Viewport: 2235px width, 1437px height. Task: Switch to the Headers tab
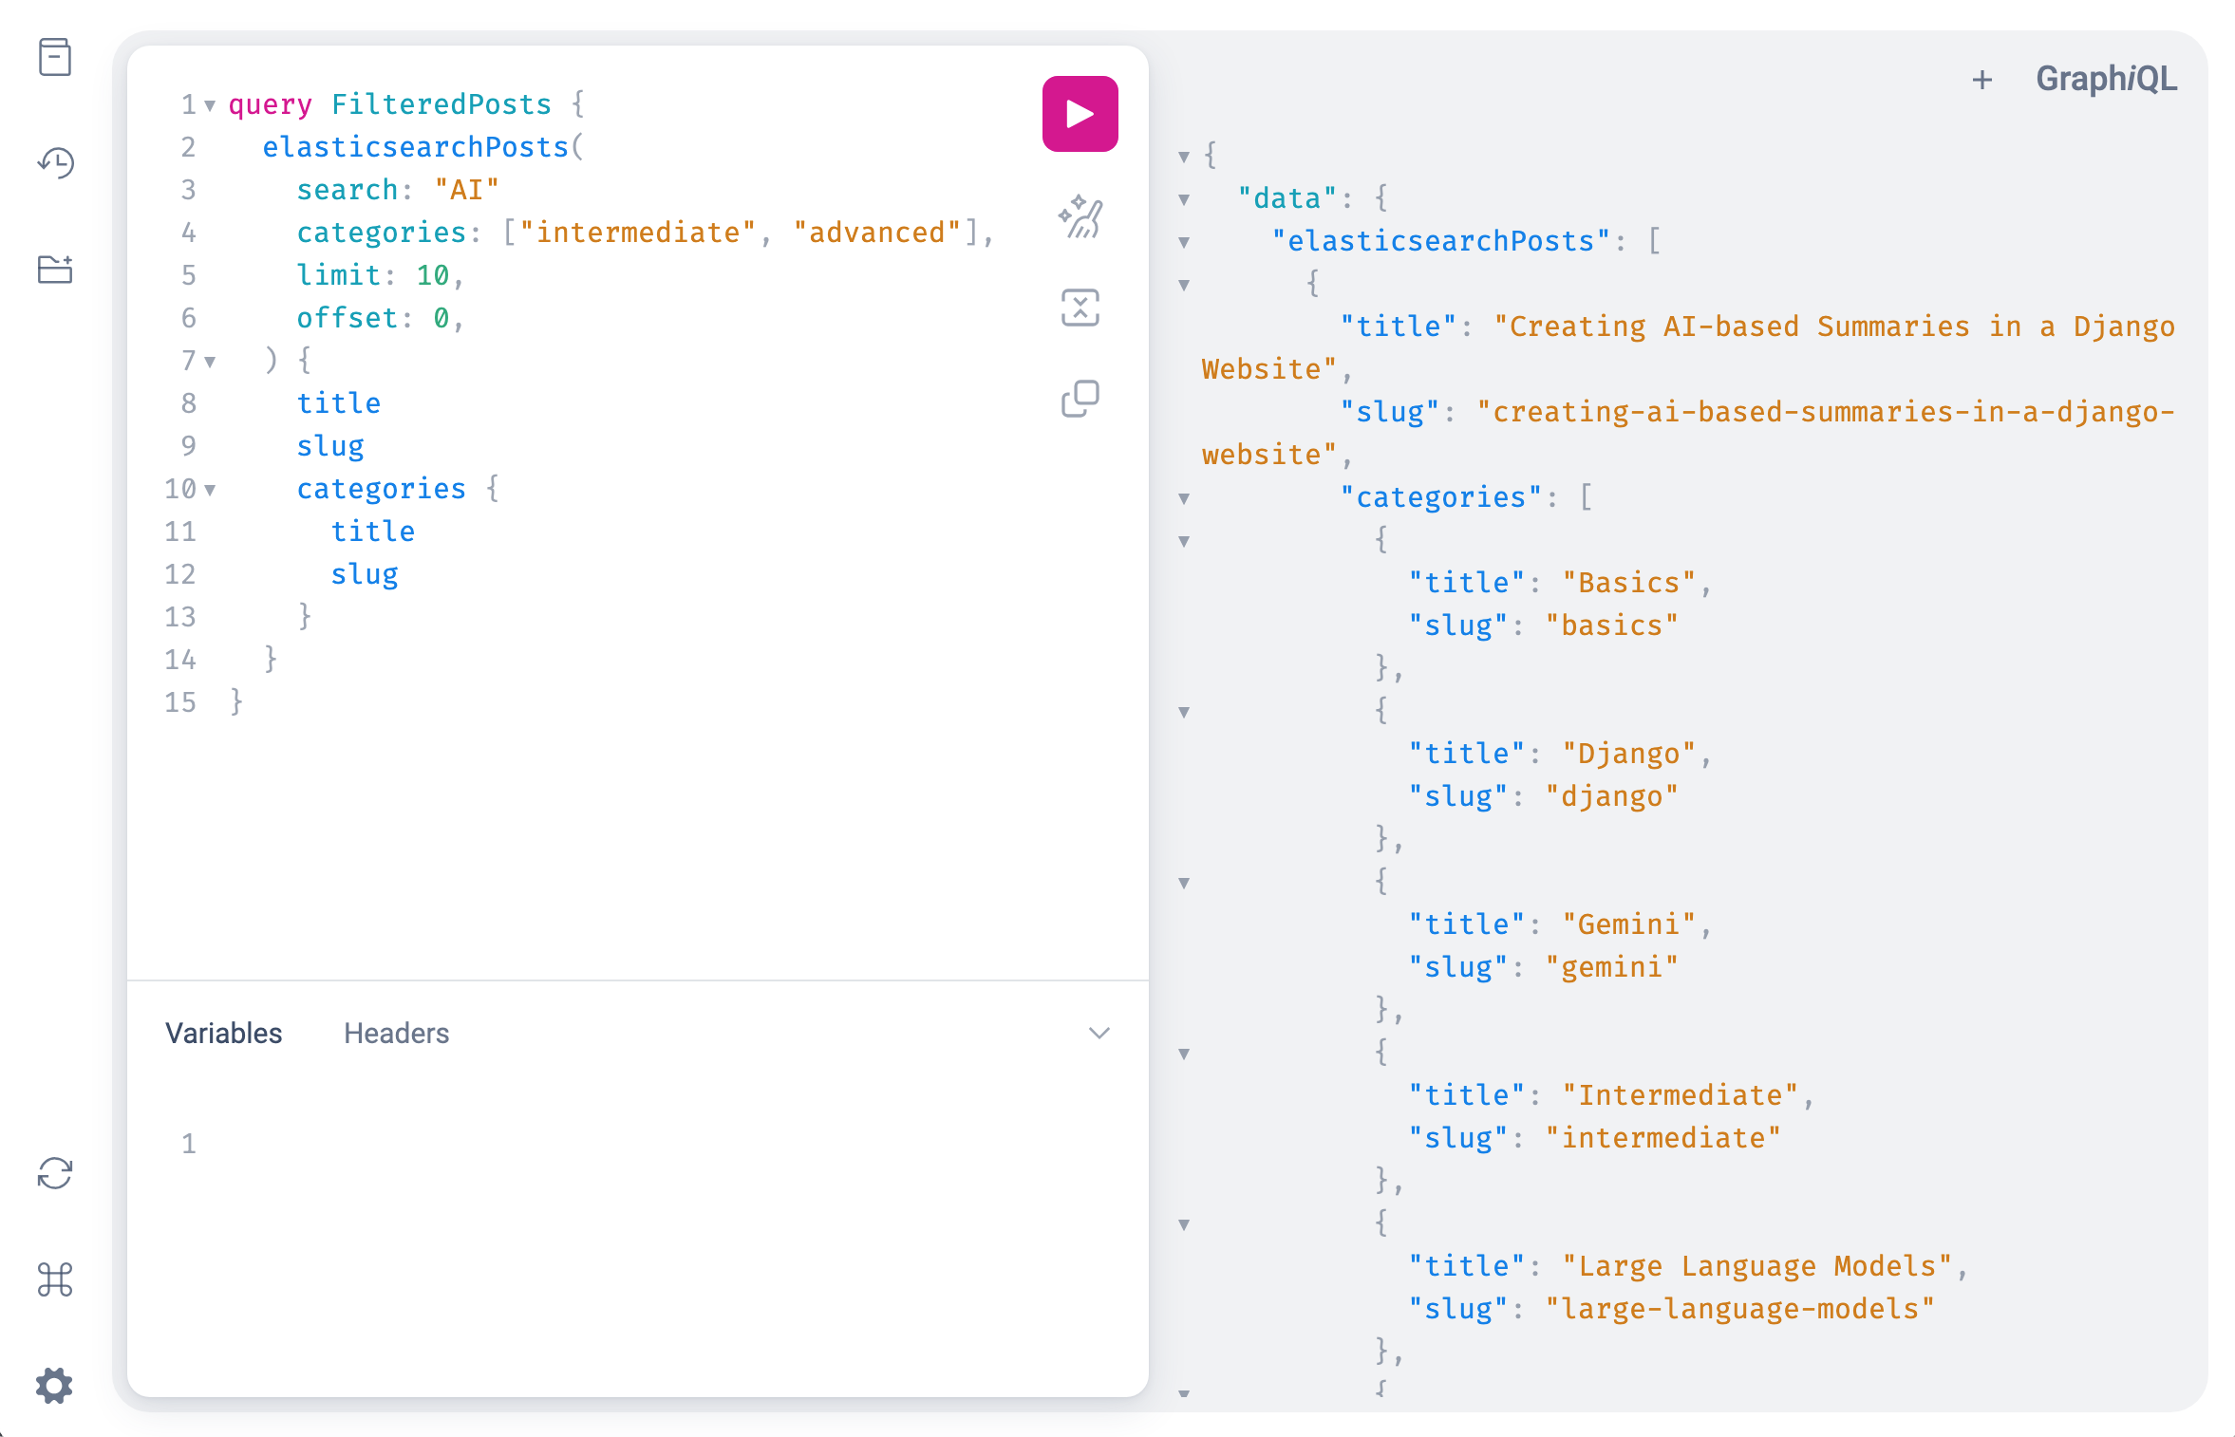tap(397, 1033)
